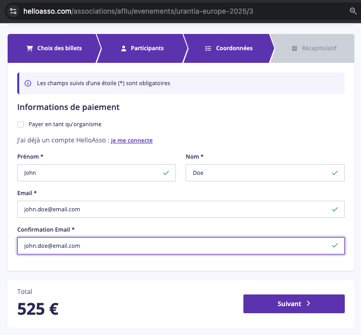The width and height of the screenshot is (361, 335).
Task: Click into the Confirmation Email field
Action: (181, 246)
